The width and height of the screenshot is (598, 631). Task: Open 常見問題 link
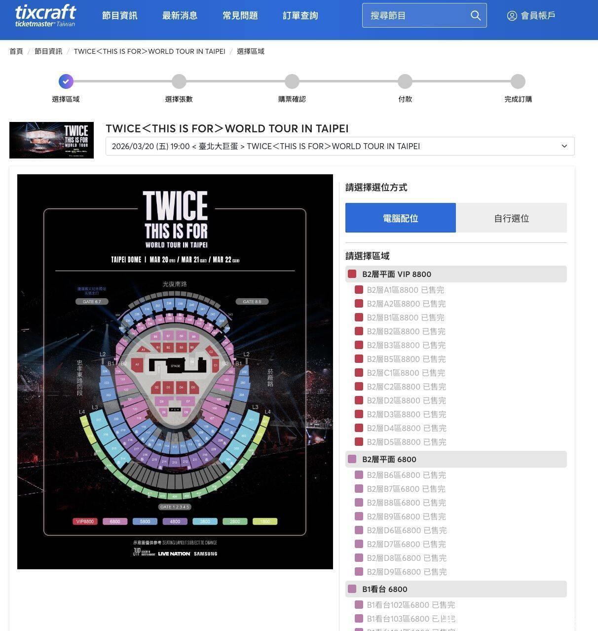(240, 16)
